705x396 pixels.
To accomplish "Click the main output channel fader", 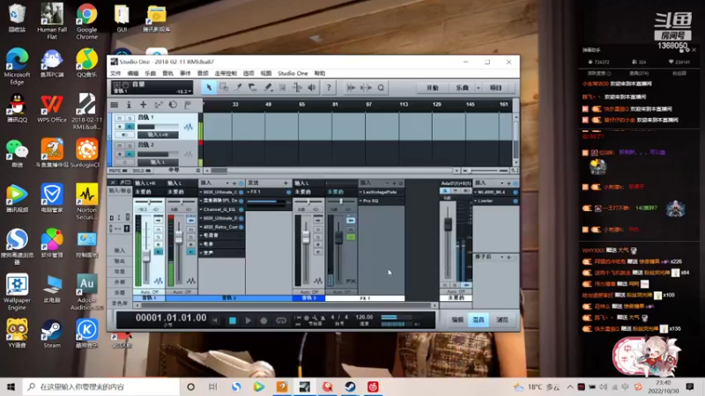I will [x=448, y=224].
